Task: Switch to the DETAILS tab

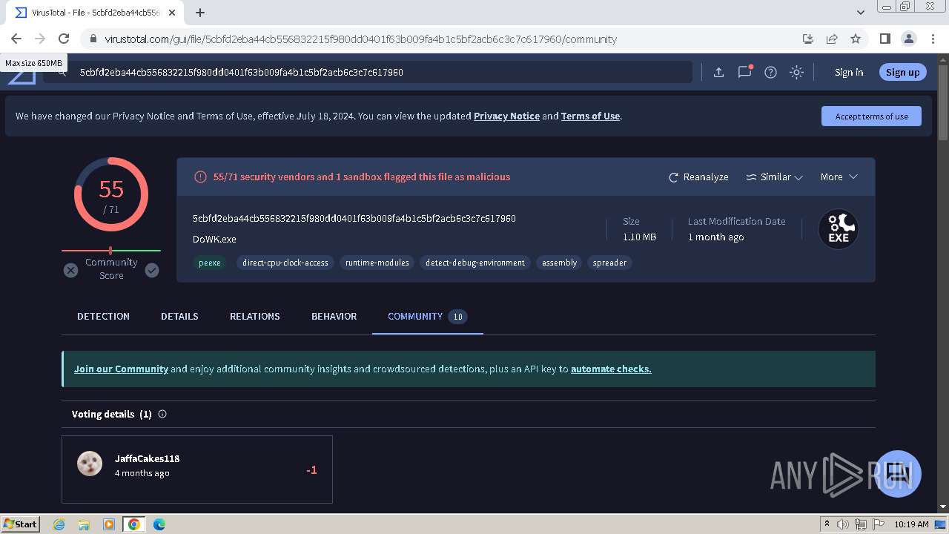Action: tap(179, 316)
